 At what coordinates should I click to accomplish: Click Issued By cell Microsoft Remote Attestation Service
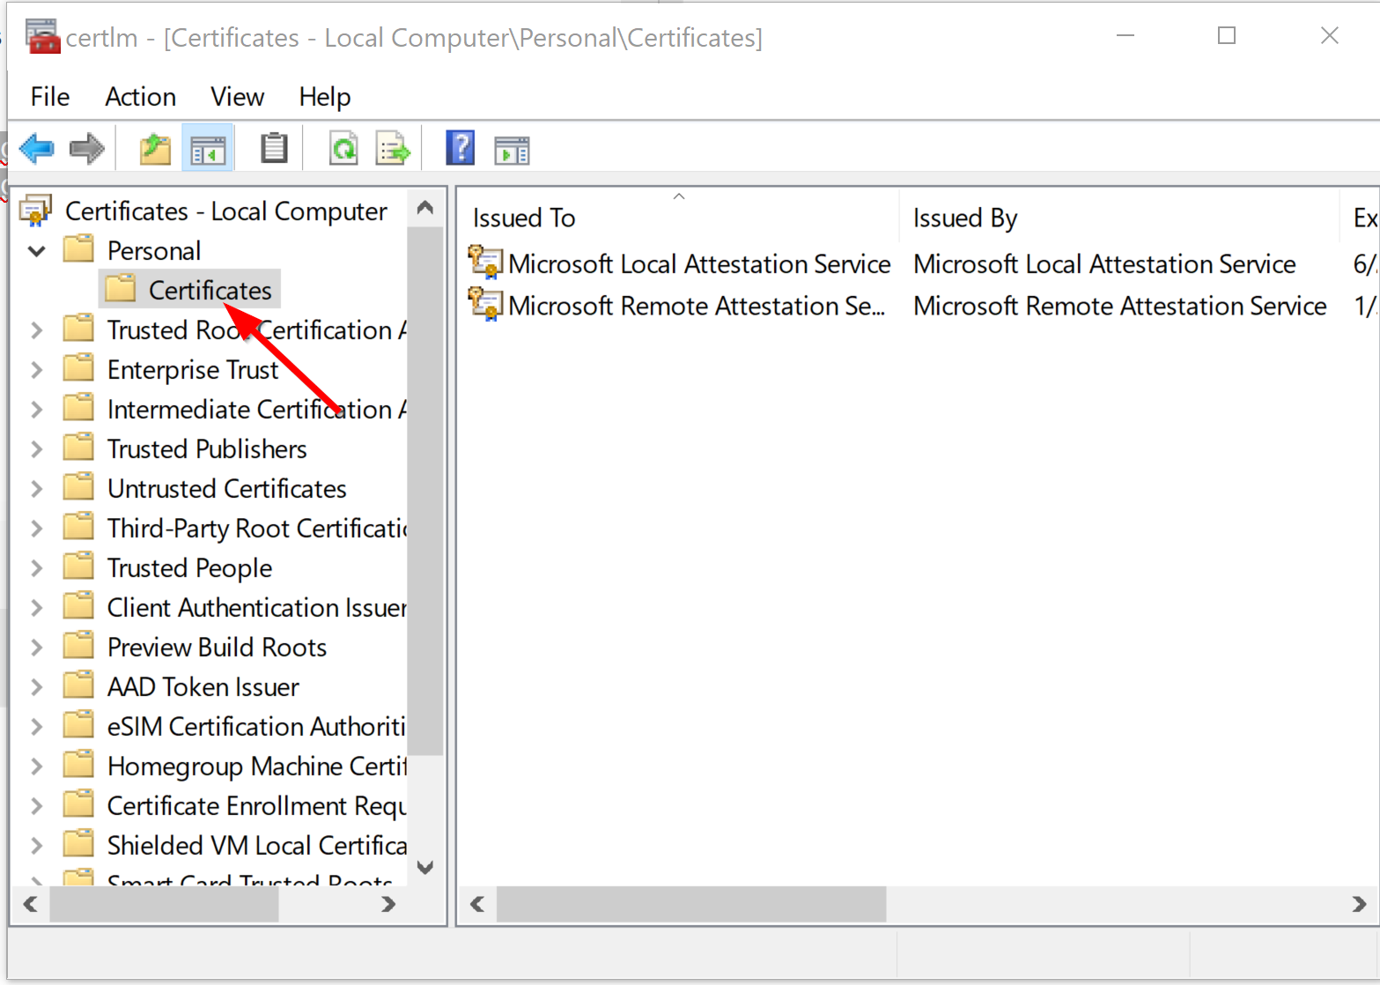click(1119, 305)
